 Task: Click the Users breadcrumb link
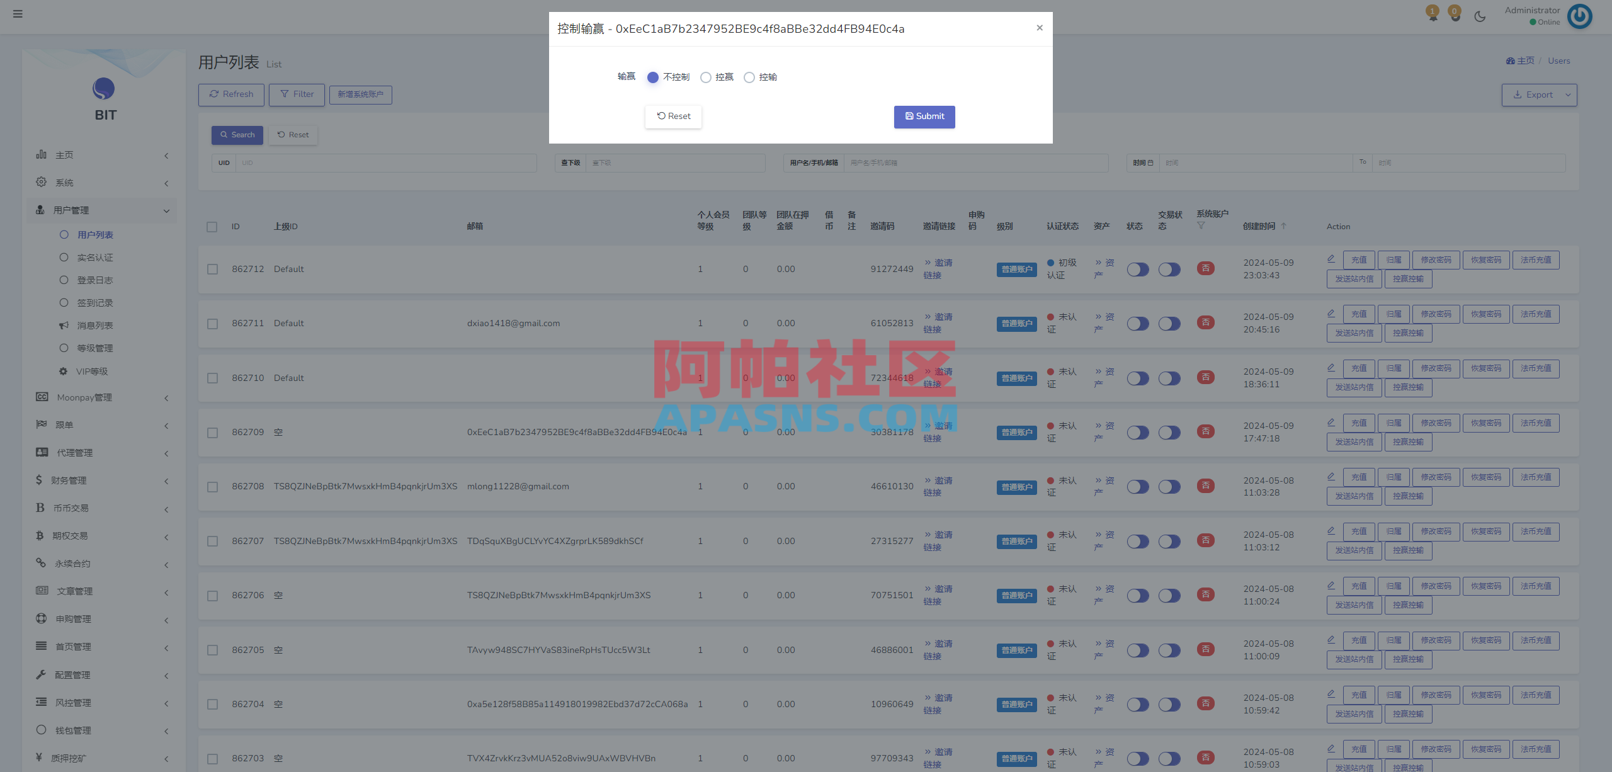pyautogui.click(x=1558, y=60)
